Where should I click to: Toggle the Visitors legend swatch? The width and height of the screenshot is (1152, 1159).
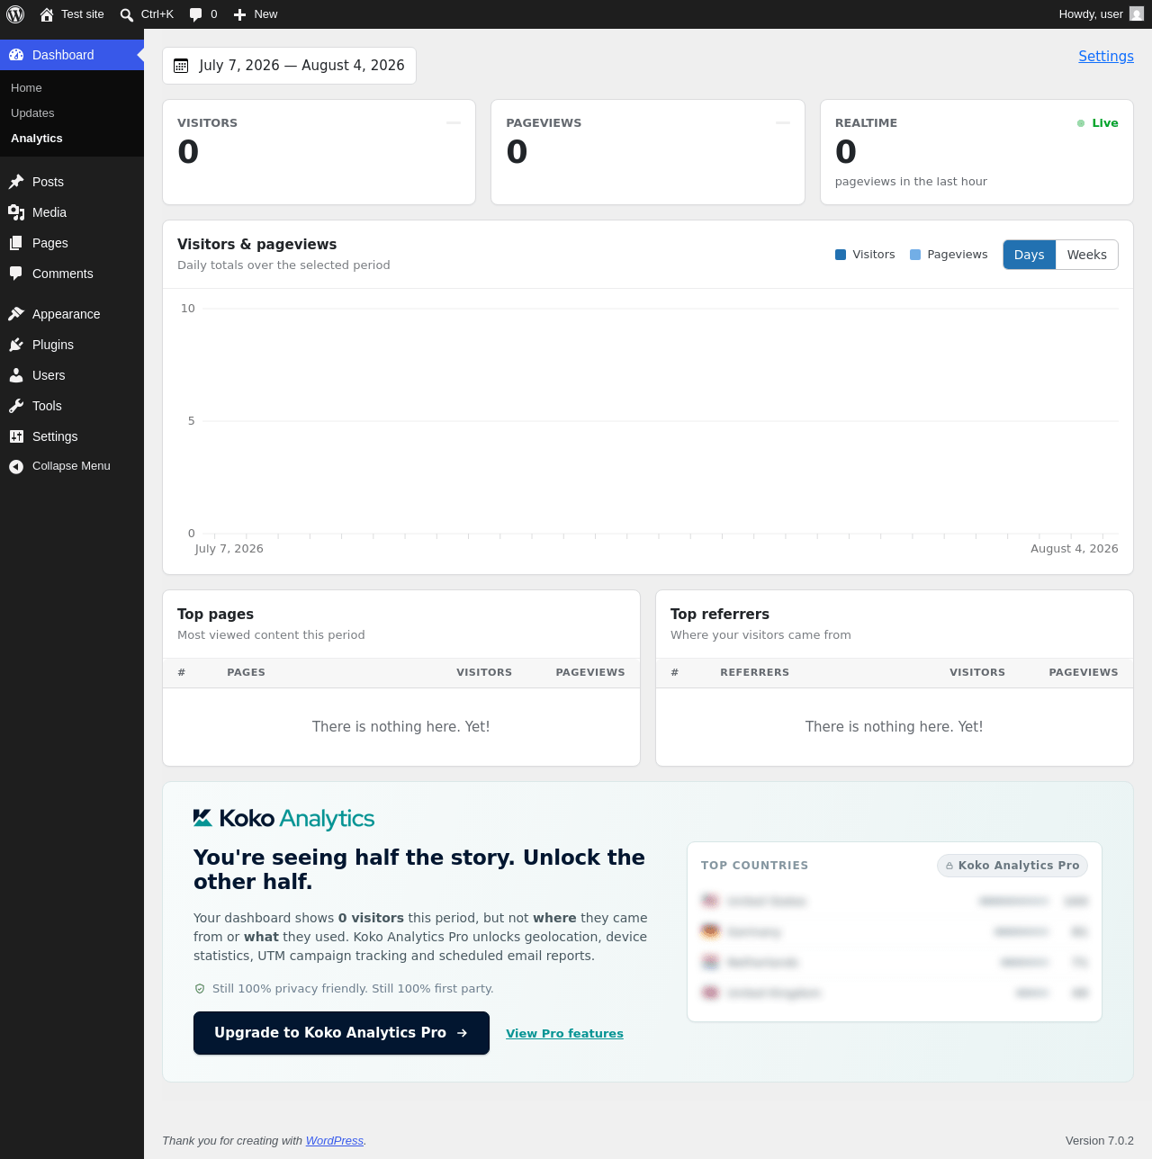point(841,255)
